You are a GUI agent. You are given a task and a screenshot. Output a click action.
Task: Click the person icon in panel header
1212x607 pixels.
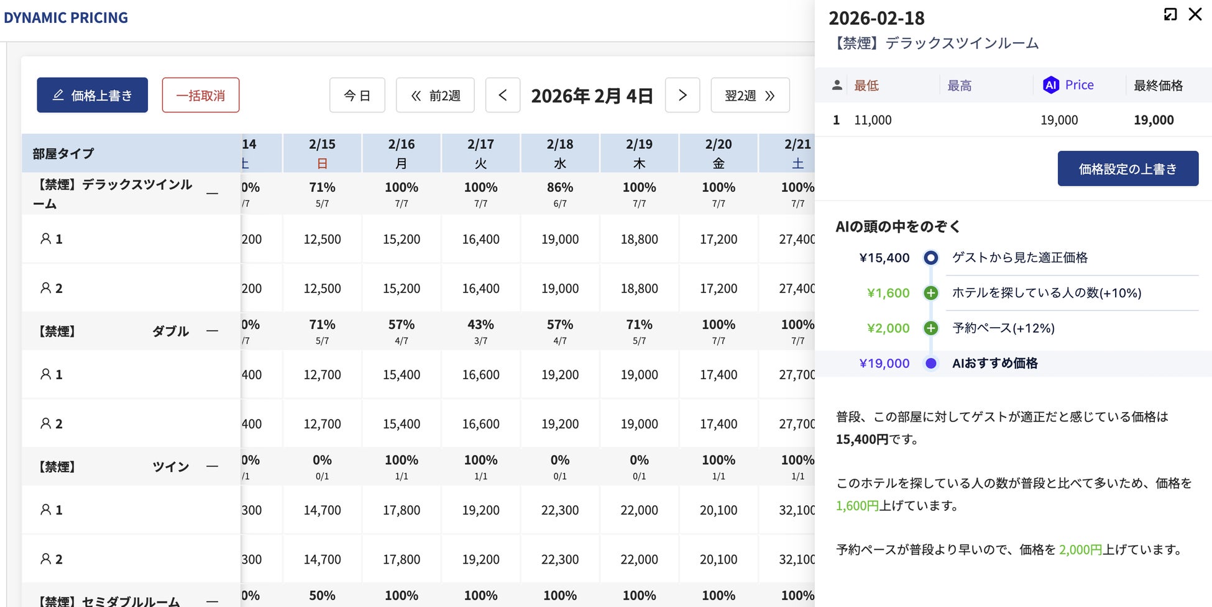click(837, 85)
